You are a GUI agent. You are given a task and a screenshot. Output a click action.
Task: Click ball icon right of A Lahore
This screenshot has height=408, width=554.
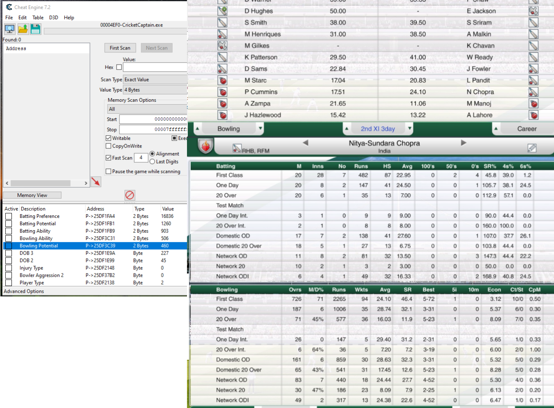534,115
